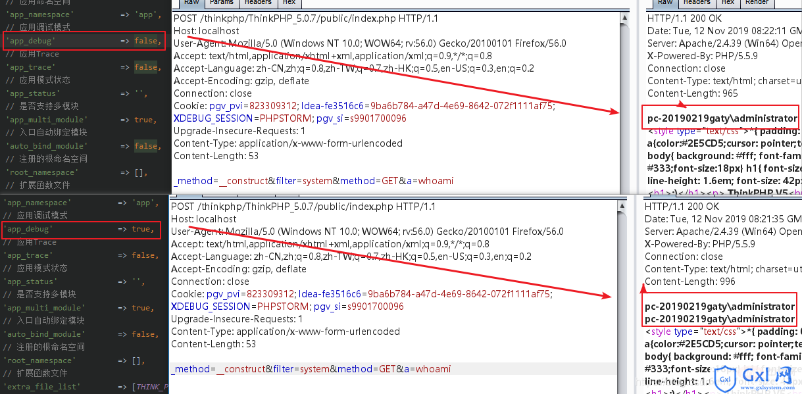Open the Render tab in the upper response
Screen dimensions: 802x394
(x=757, y=3)
